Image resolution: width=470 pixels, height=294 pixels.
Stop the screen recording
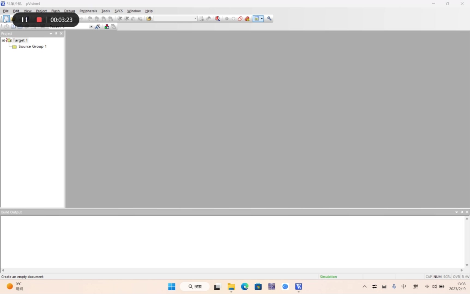click(x=39, y=20)
